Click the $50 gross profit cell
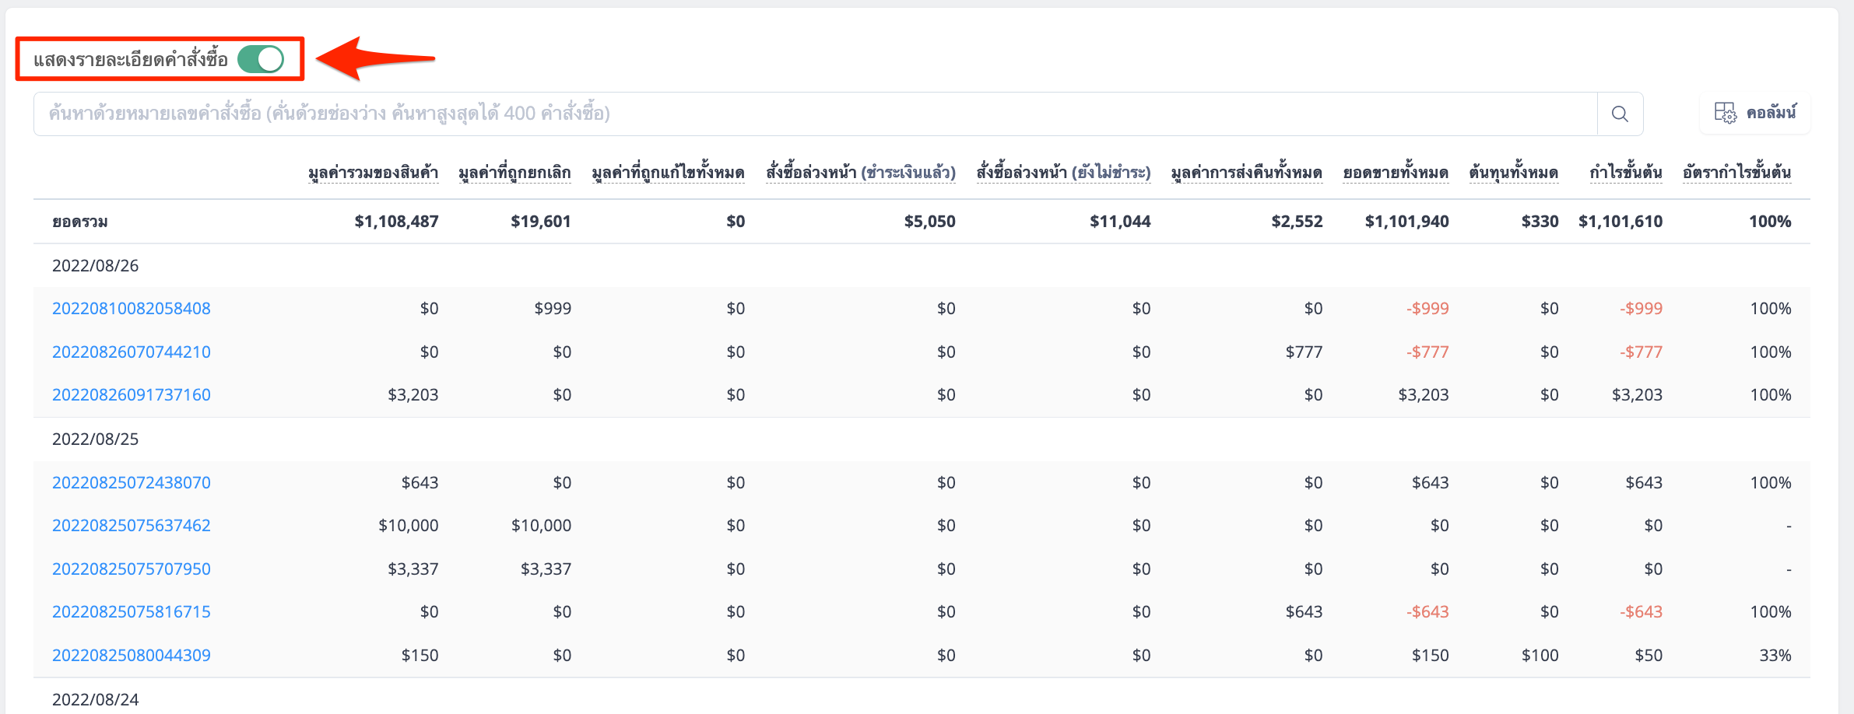 [1649, 656]
